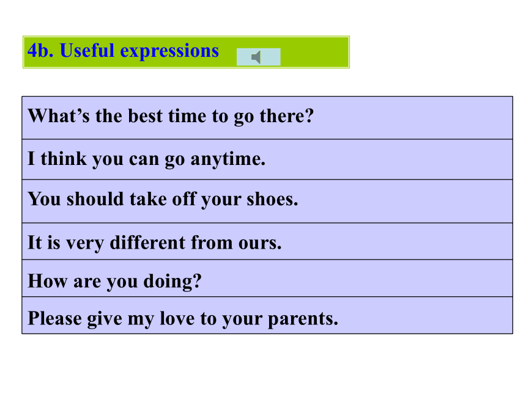The width and height of the screenshot is (526, 394).
Task: Select the row 'I think you can go anytime.'
Action: [267, 159]
